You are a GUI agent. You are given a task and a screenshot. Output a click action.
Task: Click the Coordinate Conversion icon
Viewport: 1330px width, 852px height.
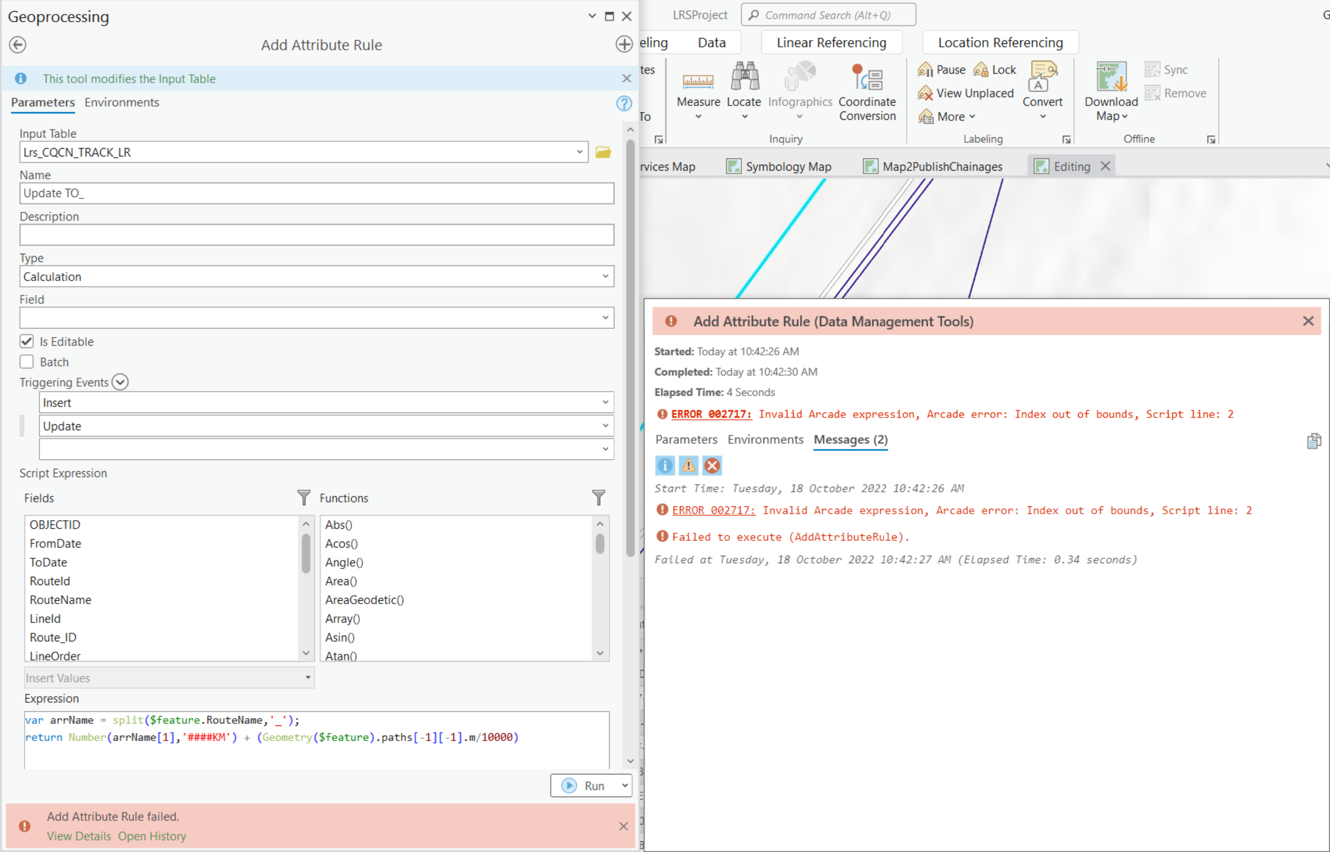[866, 79]
